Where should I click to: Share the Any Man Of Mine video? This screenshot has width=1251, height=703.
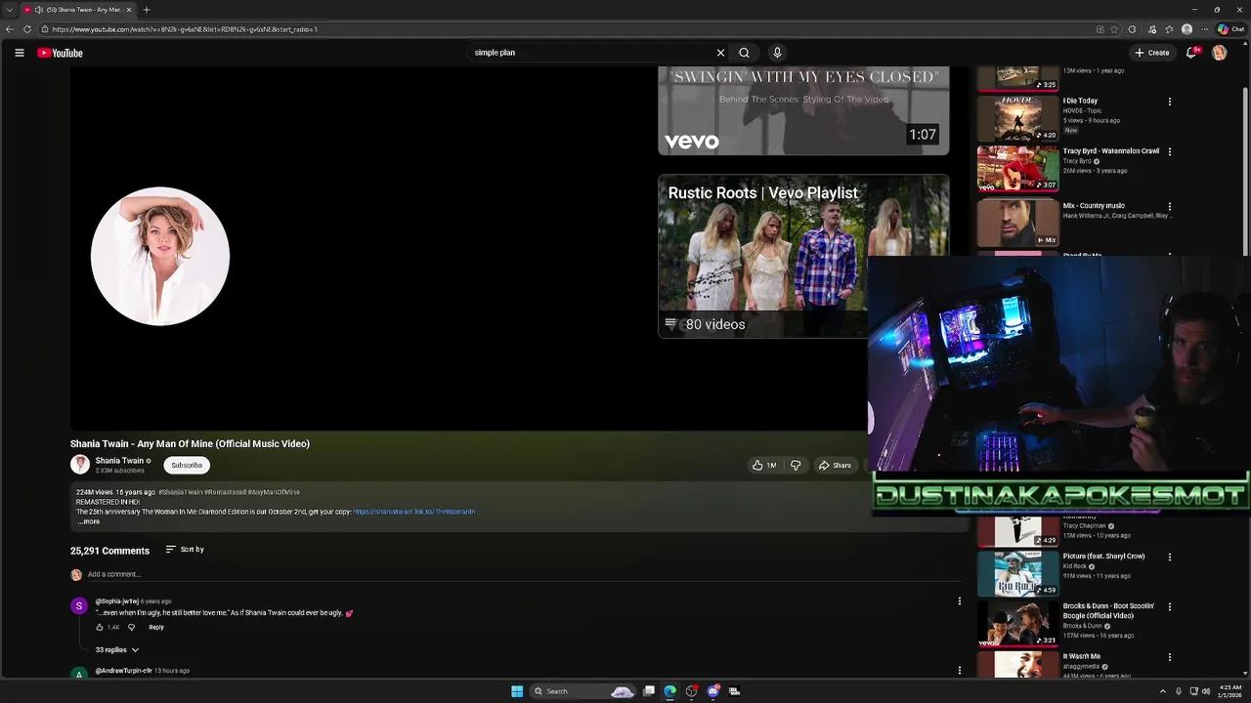(x=835, y=465)
